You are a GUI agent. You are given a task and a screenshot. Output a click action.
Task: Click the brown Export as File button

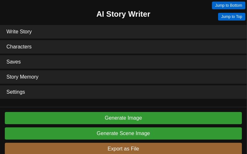tap(123, 149)
